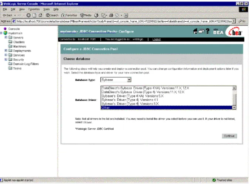This screenshot has width=250, height=184.
Task: Click the Continue button
Action: (229, 136)
